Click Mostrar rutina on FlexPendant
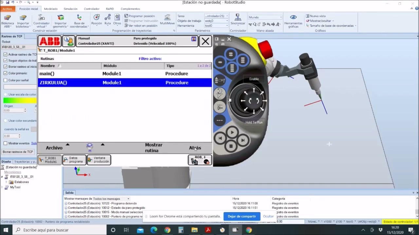The image size is (419, 235). pos(154,148)
